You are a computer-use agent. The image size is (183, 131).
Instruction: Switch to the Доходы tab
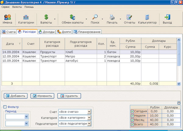click(46, 32)
